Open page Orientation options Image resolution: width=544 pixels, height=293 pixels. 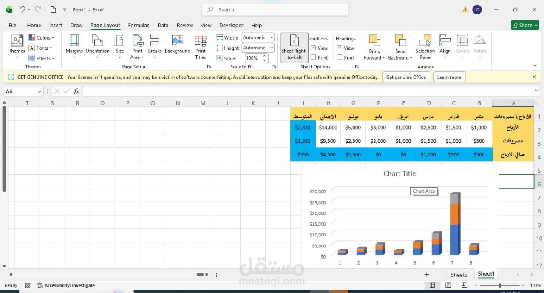pos(98,47)
